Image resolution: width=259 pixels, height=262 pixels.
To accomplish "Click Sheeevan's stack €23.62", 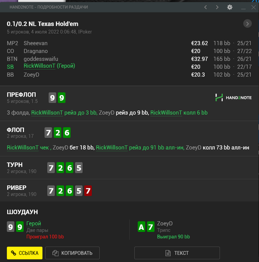I will [199, 43].
